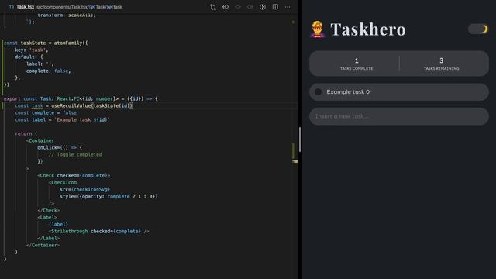Click the 'complete: false,' default line
The width and height of the screenshot is (496, 279).
[x=48, y=71]
